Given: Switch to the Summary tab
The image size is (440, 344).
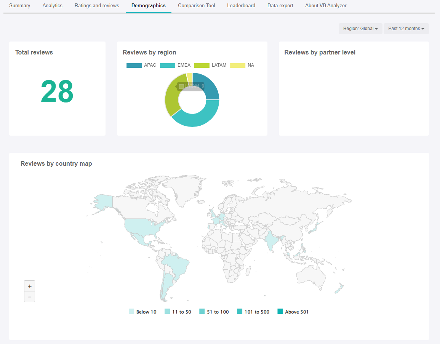Looking at the screenshot, I should (20, 6).
